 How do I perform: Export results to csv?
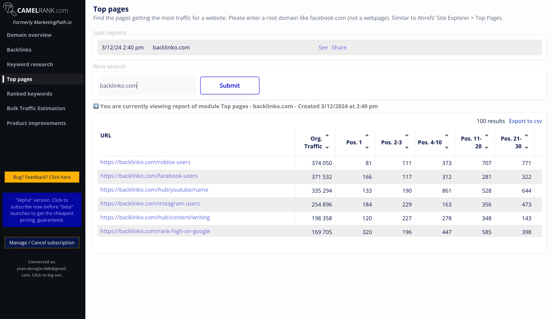525,121
